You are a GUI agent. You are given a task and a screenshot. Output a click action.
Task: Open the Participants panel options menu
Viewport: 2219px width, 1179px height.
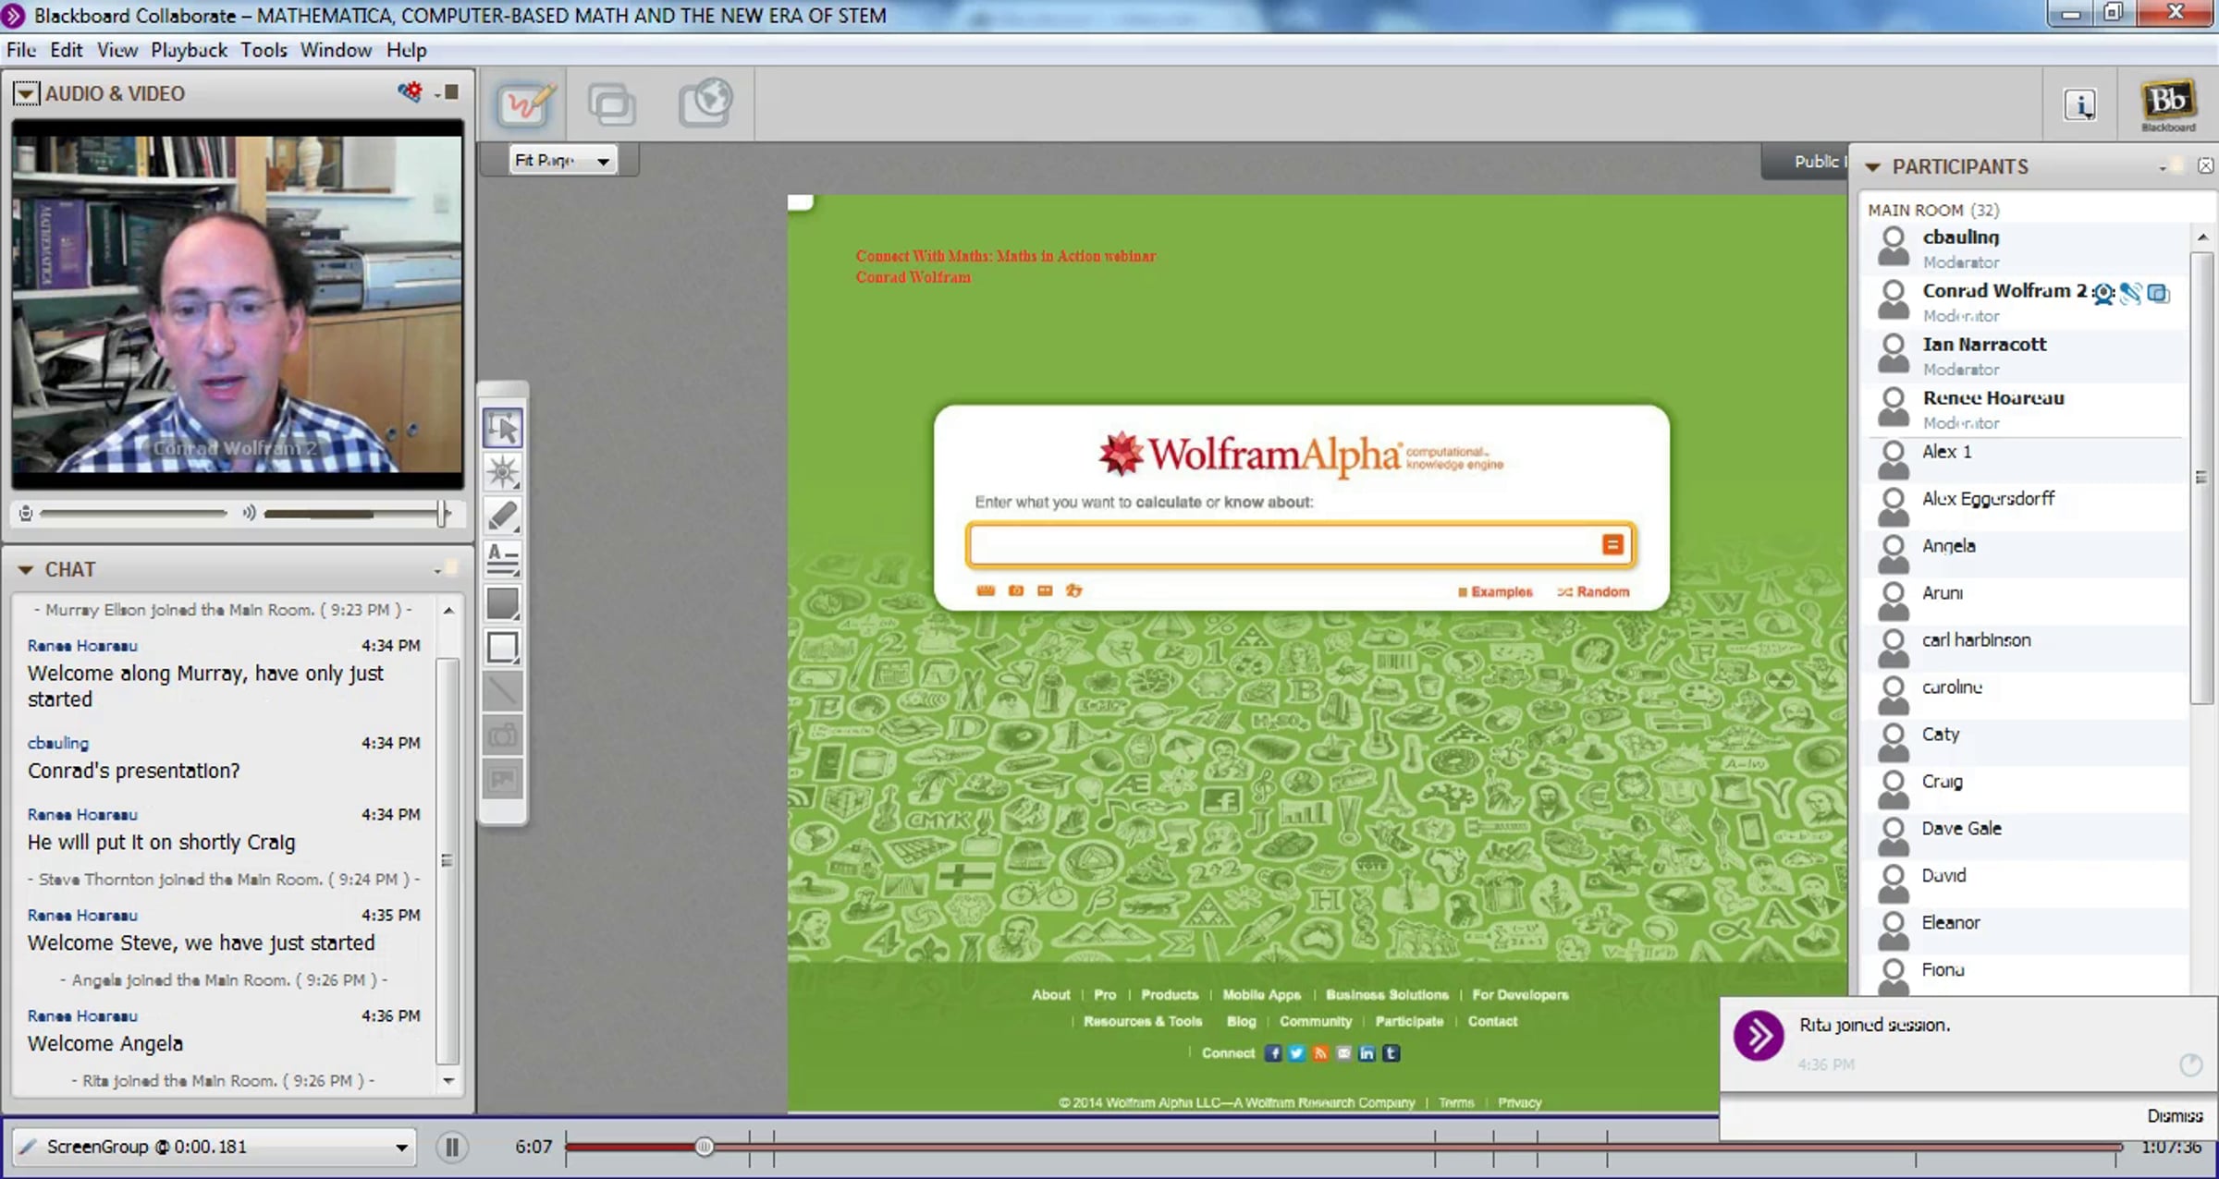(2163, 168)
